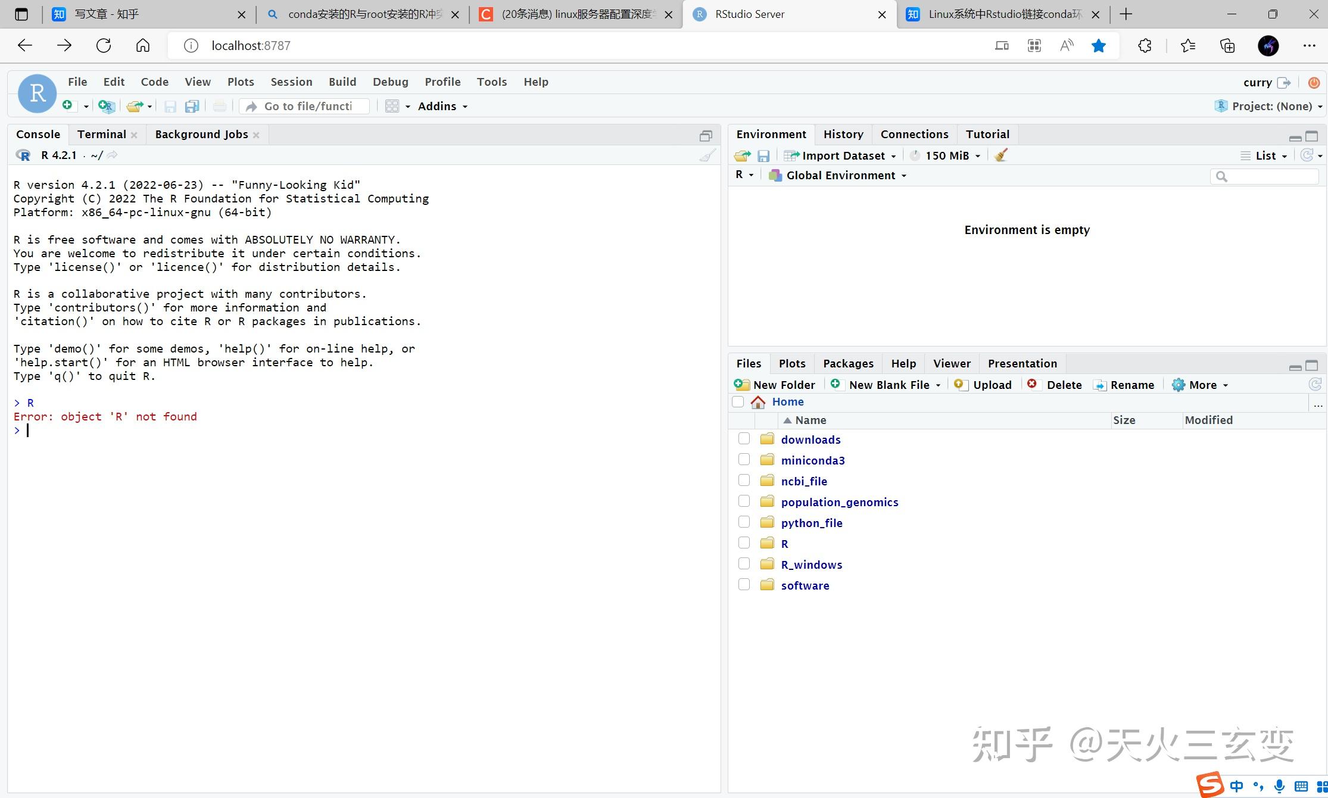This screenshot has height=798, width=1328.
Task: Switch to the Packages tab
Action: click(x=848, y=364)
